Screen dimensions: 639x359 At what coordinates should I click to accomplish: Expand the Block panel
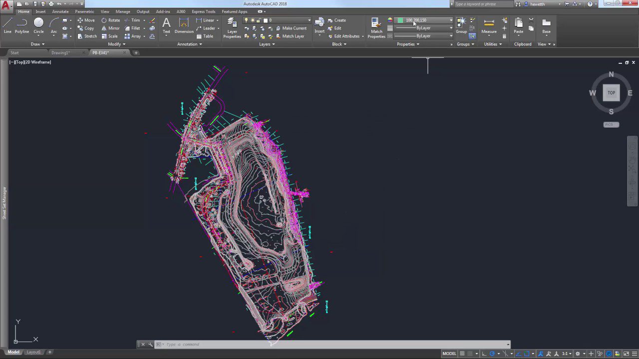[339, 44]
